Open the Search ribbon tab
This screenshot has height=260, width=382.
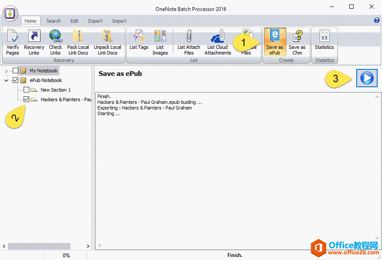pyautogui.click(x=53, y=21)
